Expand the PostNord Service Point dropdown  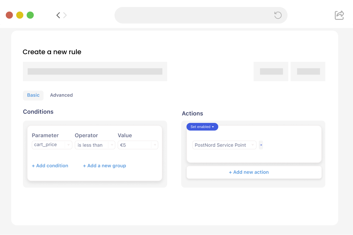(224, 145)
